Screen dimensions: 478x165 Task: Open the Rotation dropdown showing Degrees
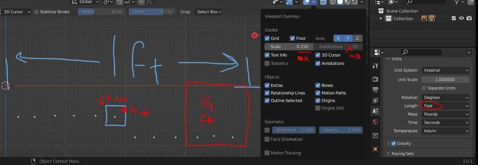[445, 97]
